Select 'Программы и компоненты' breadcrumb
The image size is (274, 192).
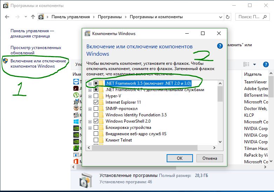tap(156, 17)
